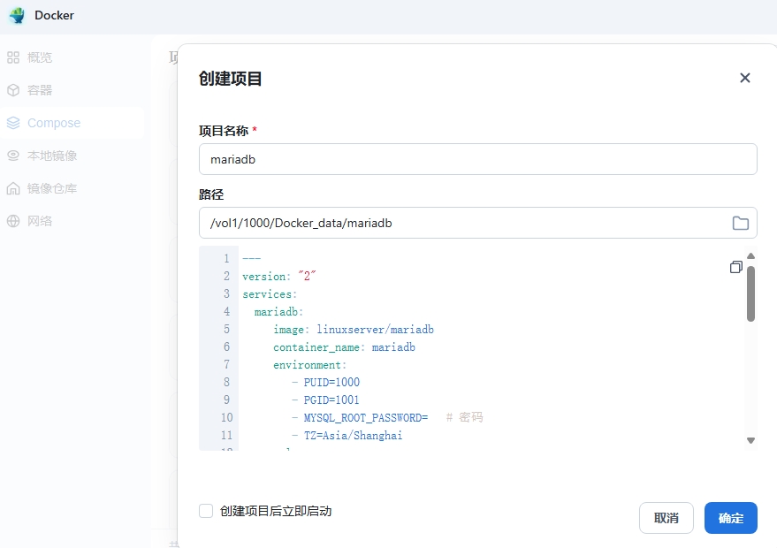Click the Docker title text
This screenshot has width=777, height=548.
[x=54, y=15]
